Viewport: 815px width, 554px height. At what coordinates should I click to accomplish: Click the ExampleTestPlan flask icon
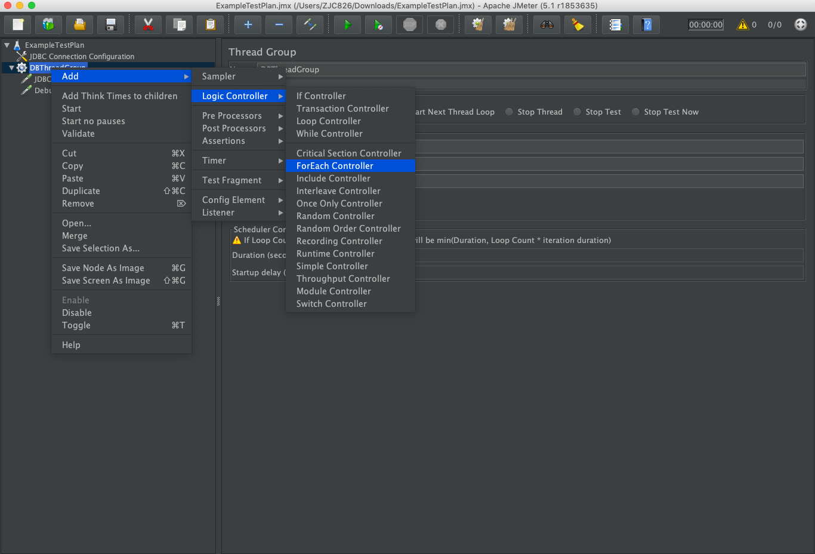[17, 45]
